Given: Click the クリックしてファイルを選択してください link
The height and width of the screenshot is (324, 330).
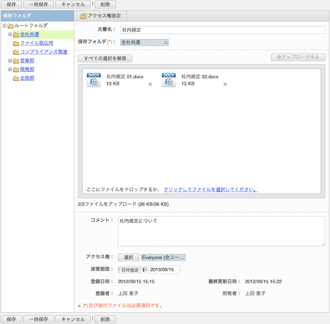Looking at the screenshot, I should [x=211, y=190].
